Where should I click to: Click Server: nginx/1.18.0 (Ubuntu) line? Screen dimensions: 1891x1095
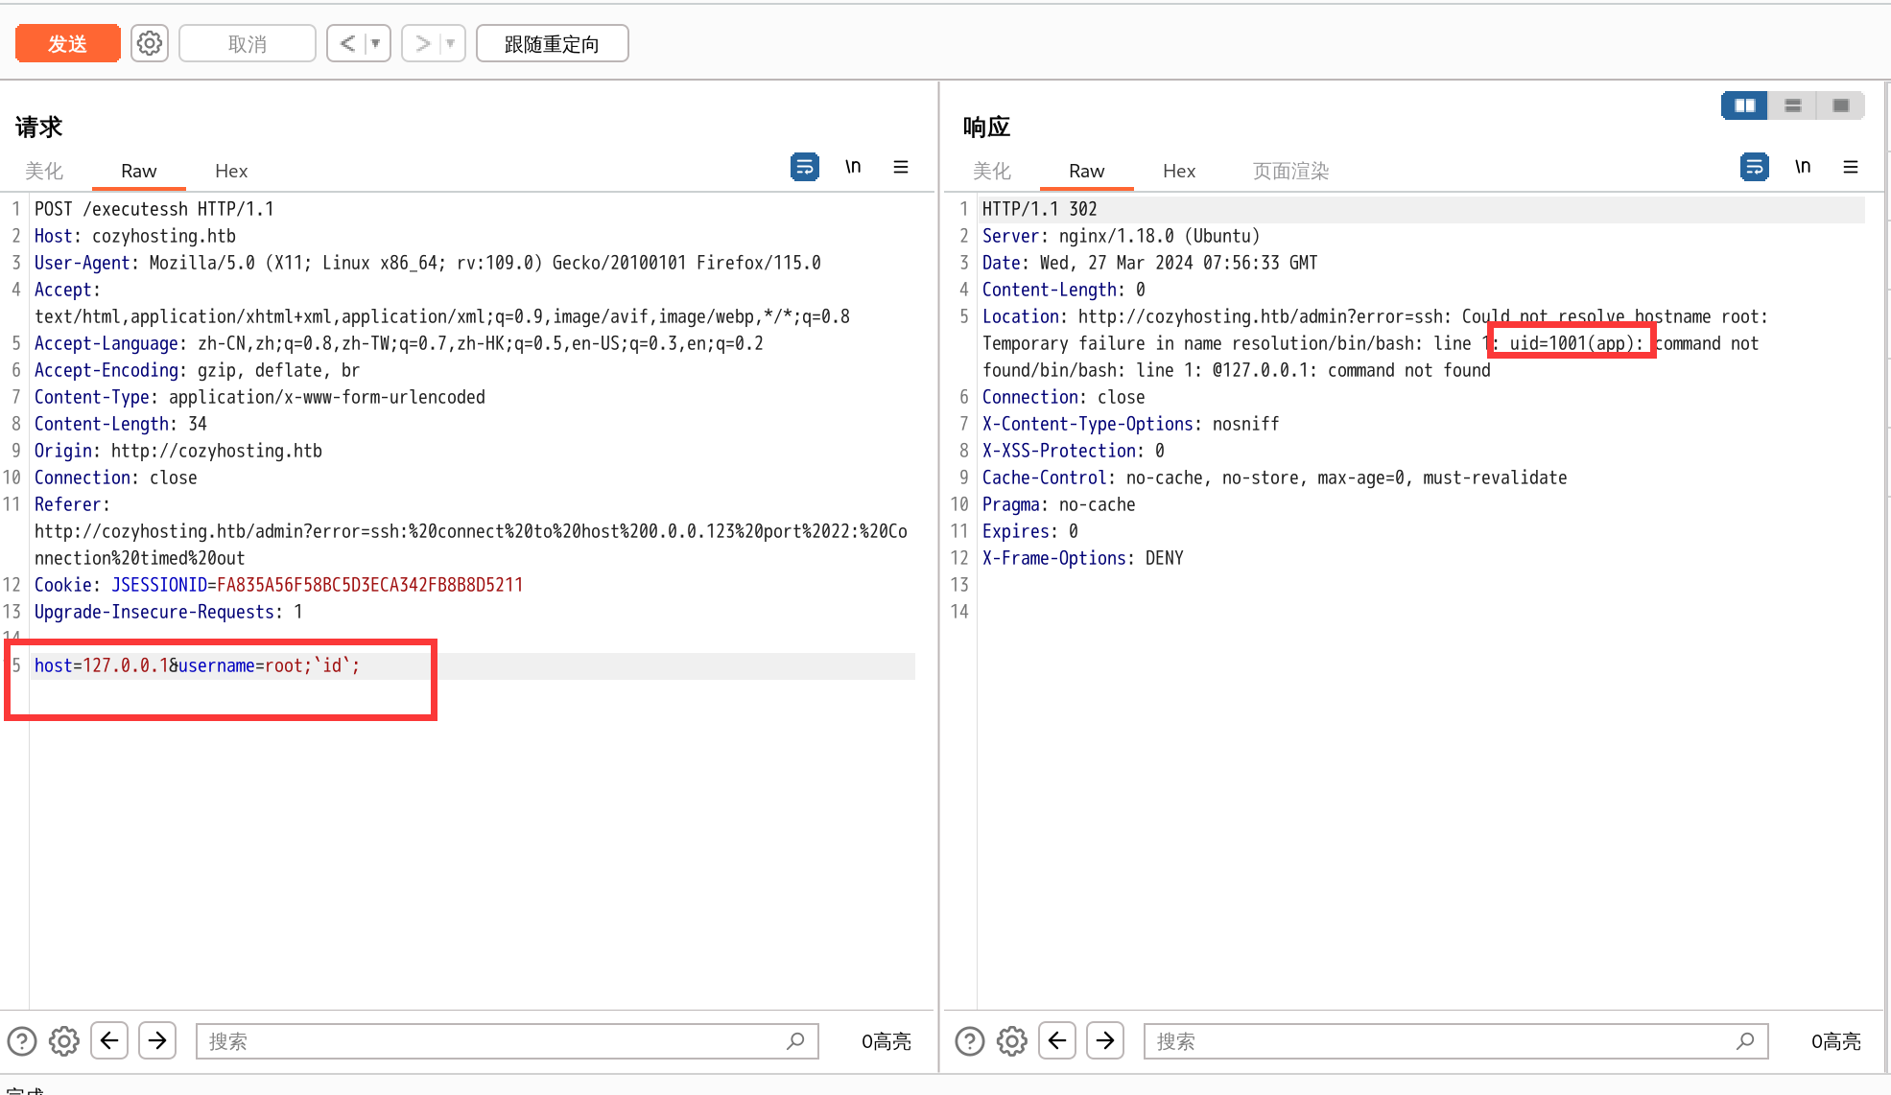click(x=1122, y=236)
